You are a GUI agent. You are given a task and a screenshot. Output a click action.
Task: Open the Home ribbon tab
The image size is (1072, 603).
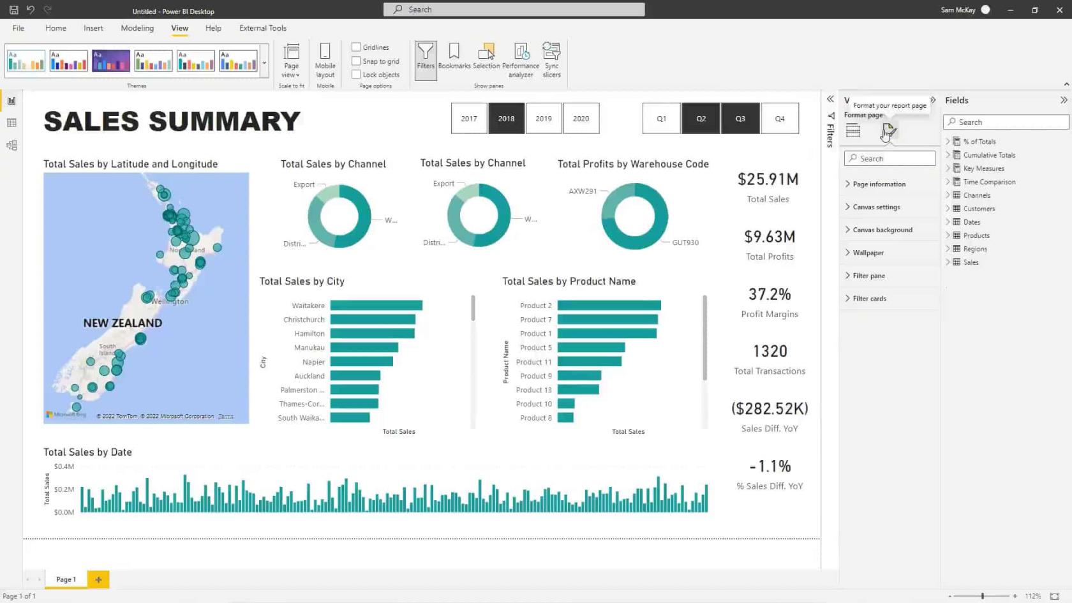[x=56, y=28]
